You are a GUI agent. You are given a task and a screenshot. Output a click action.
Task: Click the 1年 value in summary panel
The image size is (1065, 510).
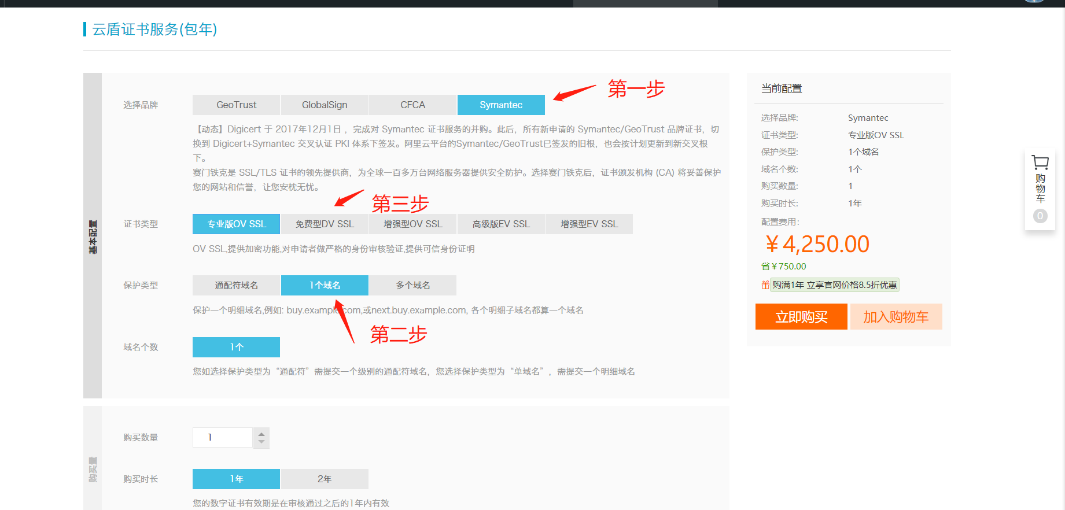[855, 204]
